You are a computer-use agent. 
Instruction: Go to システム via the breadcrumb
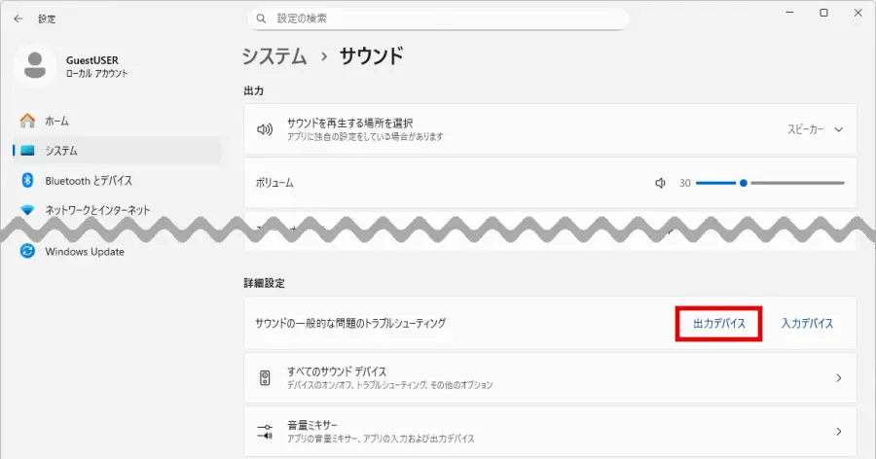pyautogui.click(x=274, y=56)
